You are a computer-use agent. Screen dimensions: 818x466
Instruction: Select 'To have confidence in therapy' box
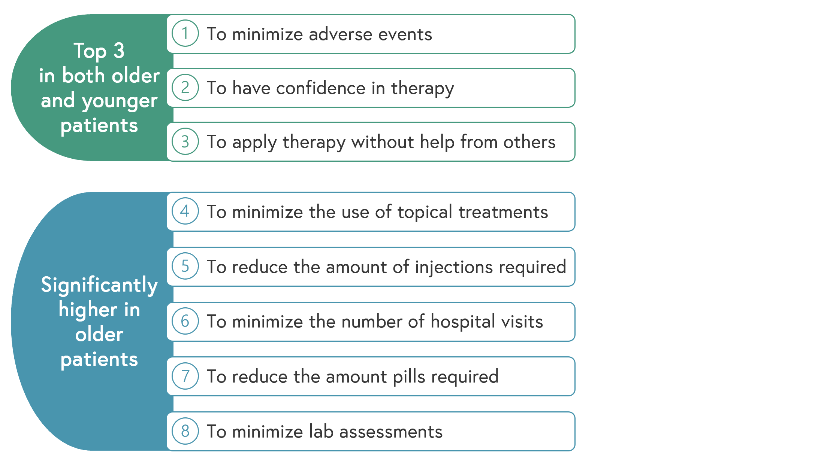click(371, 88)
